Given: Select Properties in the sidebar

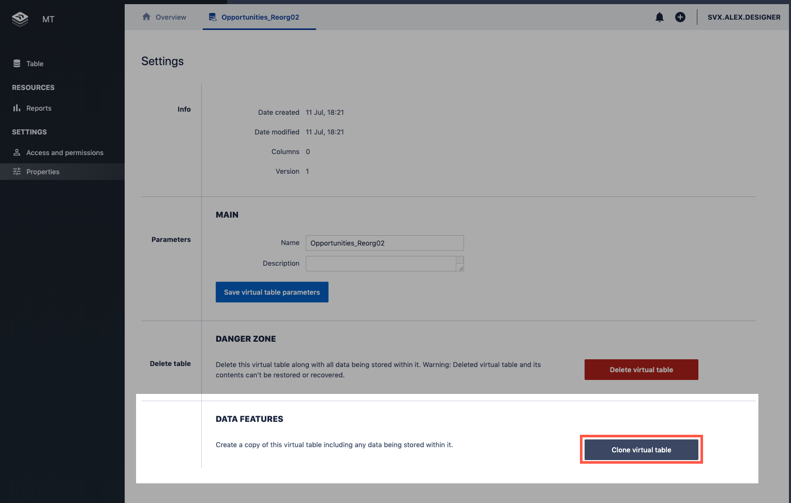Looking at the screenshot, I should (x=43, y=172).
